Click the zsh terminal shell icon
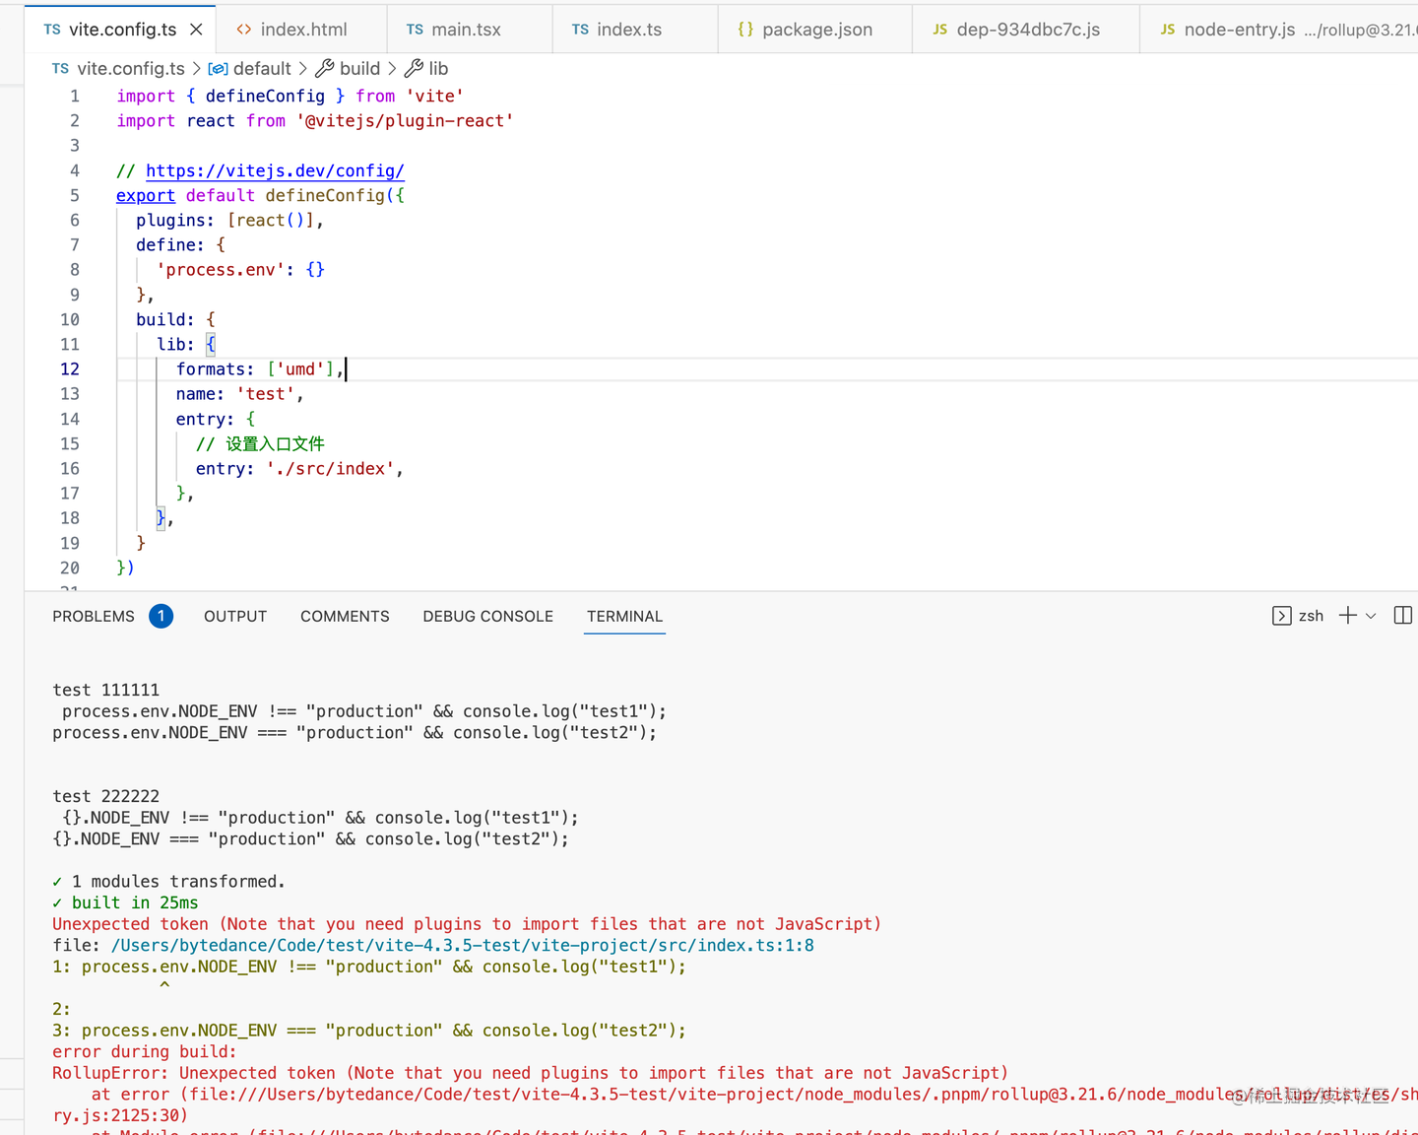1418x1135 pixels. pos(1281,616)
